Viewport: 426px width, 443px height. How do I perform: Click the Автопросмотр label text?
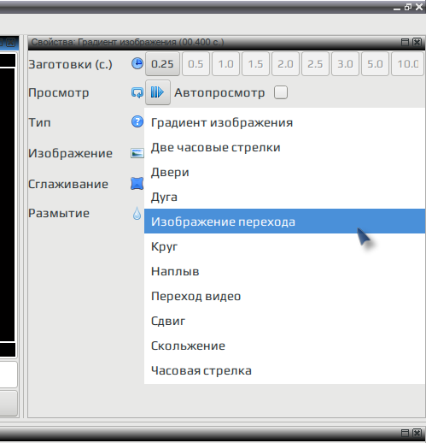pyautogui.click(x=219, y=93)
